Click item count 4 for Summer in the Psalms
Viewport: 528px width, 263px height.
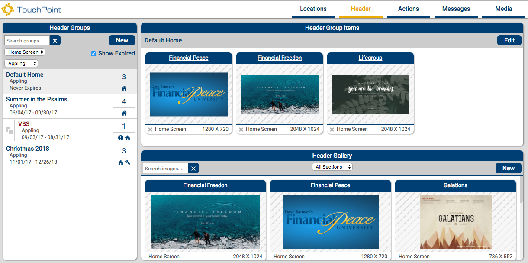(124, 101)
